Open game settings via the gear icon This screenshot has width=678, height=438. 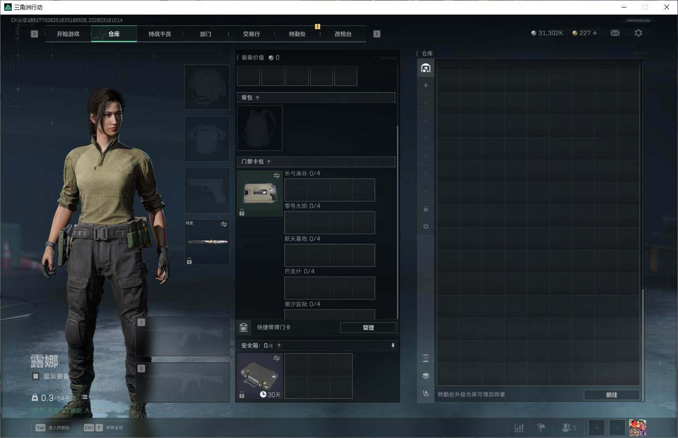pyautogui.click(x=638, y=33)
